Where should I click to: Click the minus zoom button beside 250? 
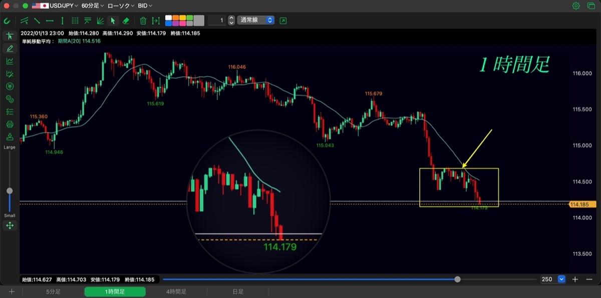coord(589,279)
